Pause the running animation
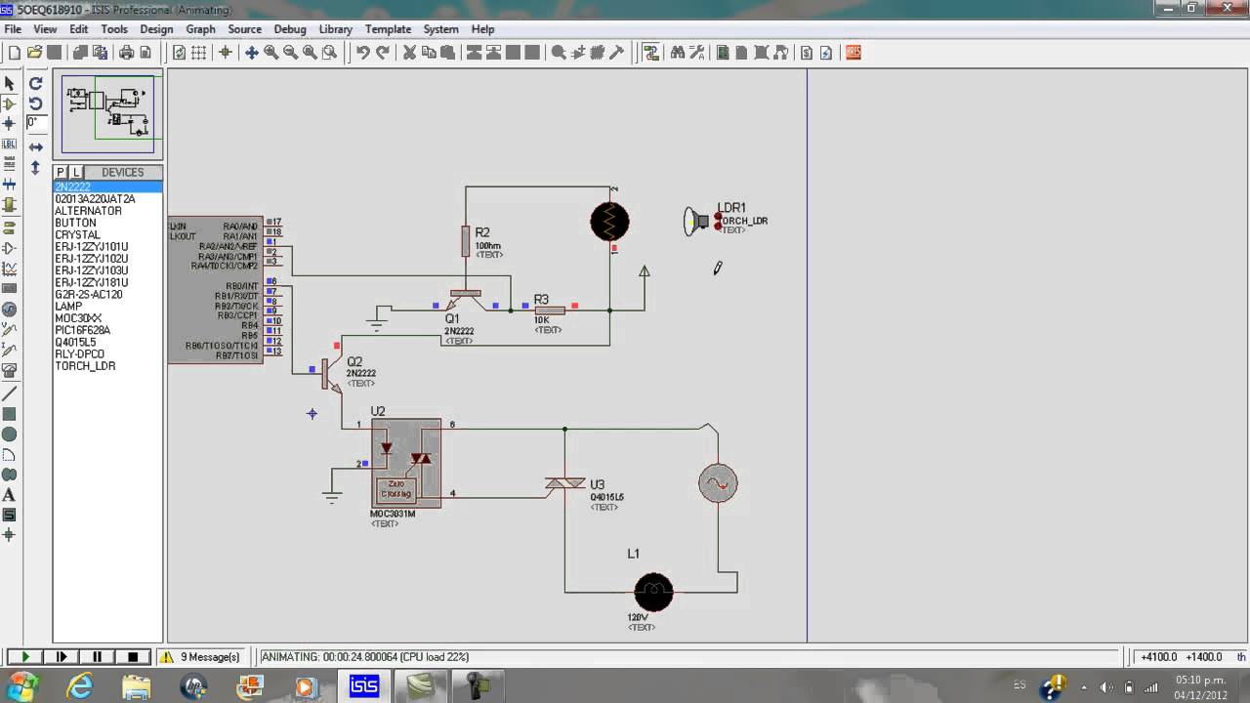This screenshot has width=1250, height=703. point(98,657)
